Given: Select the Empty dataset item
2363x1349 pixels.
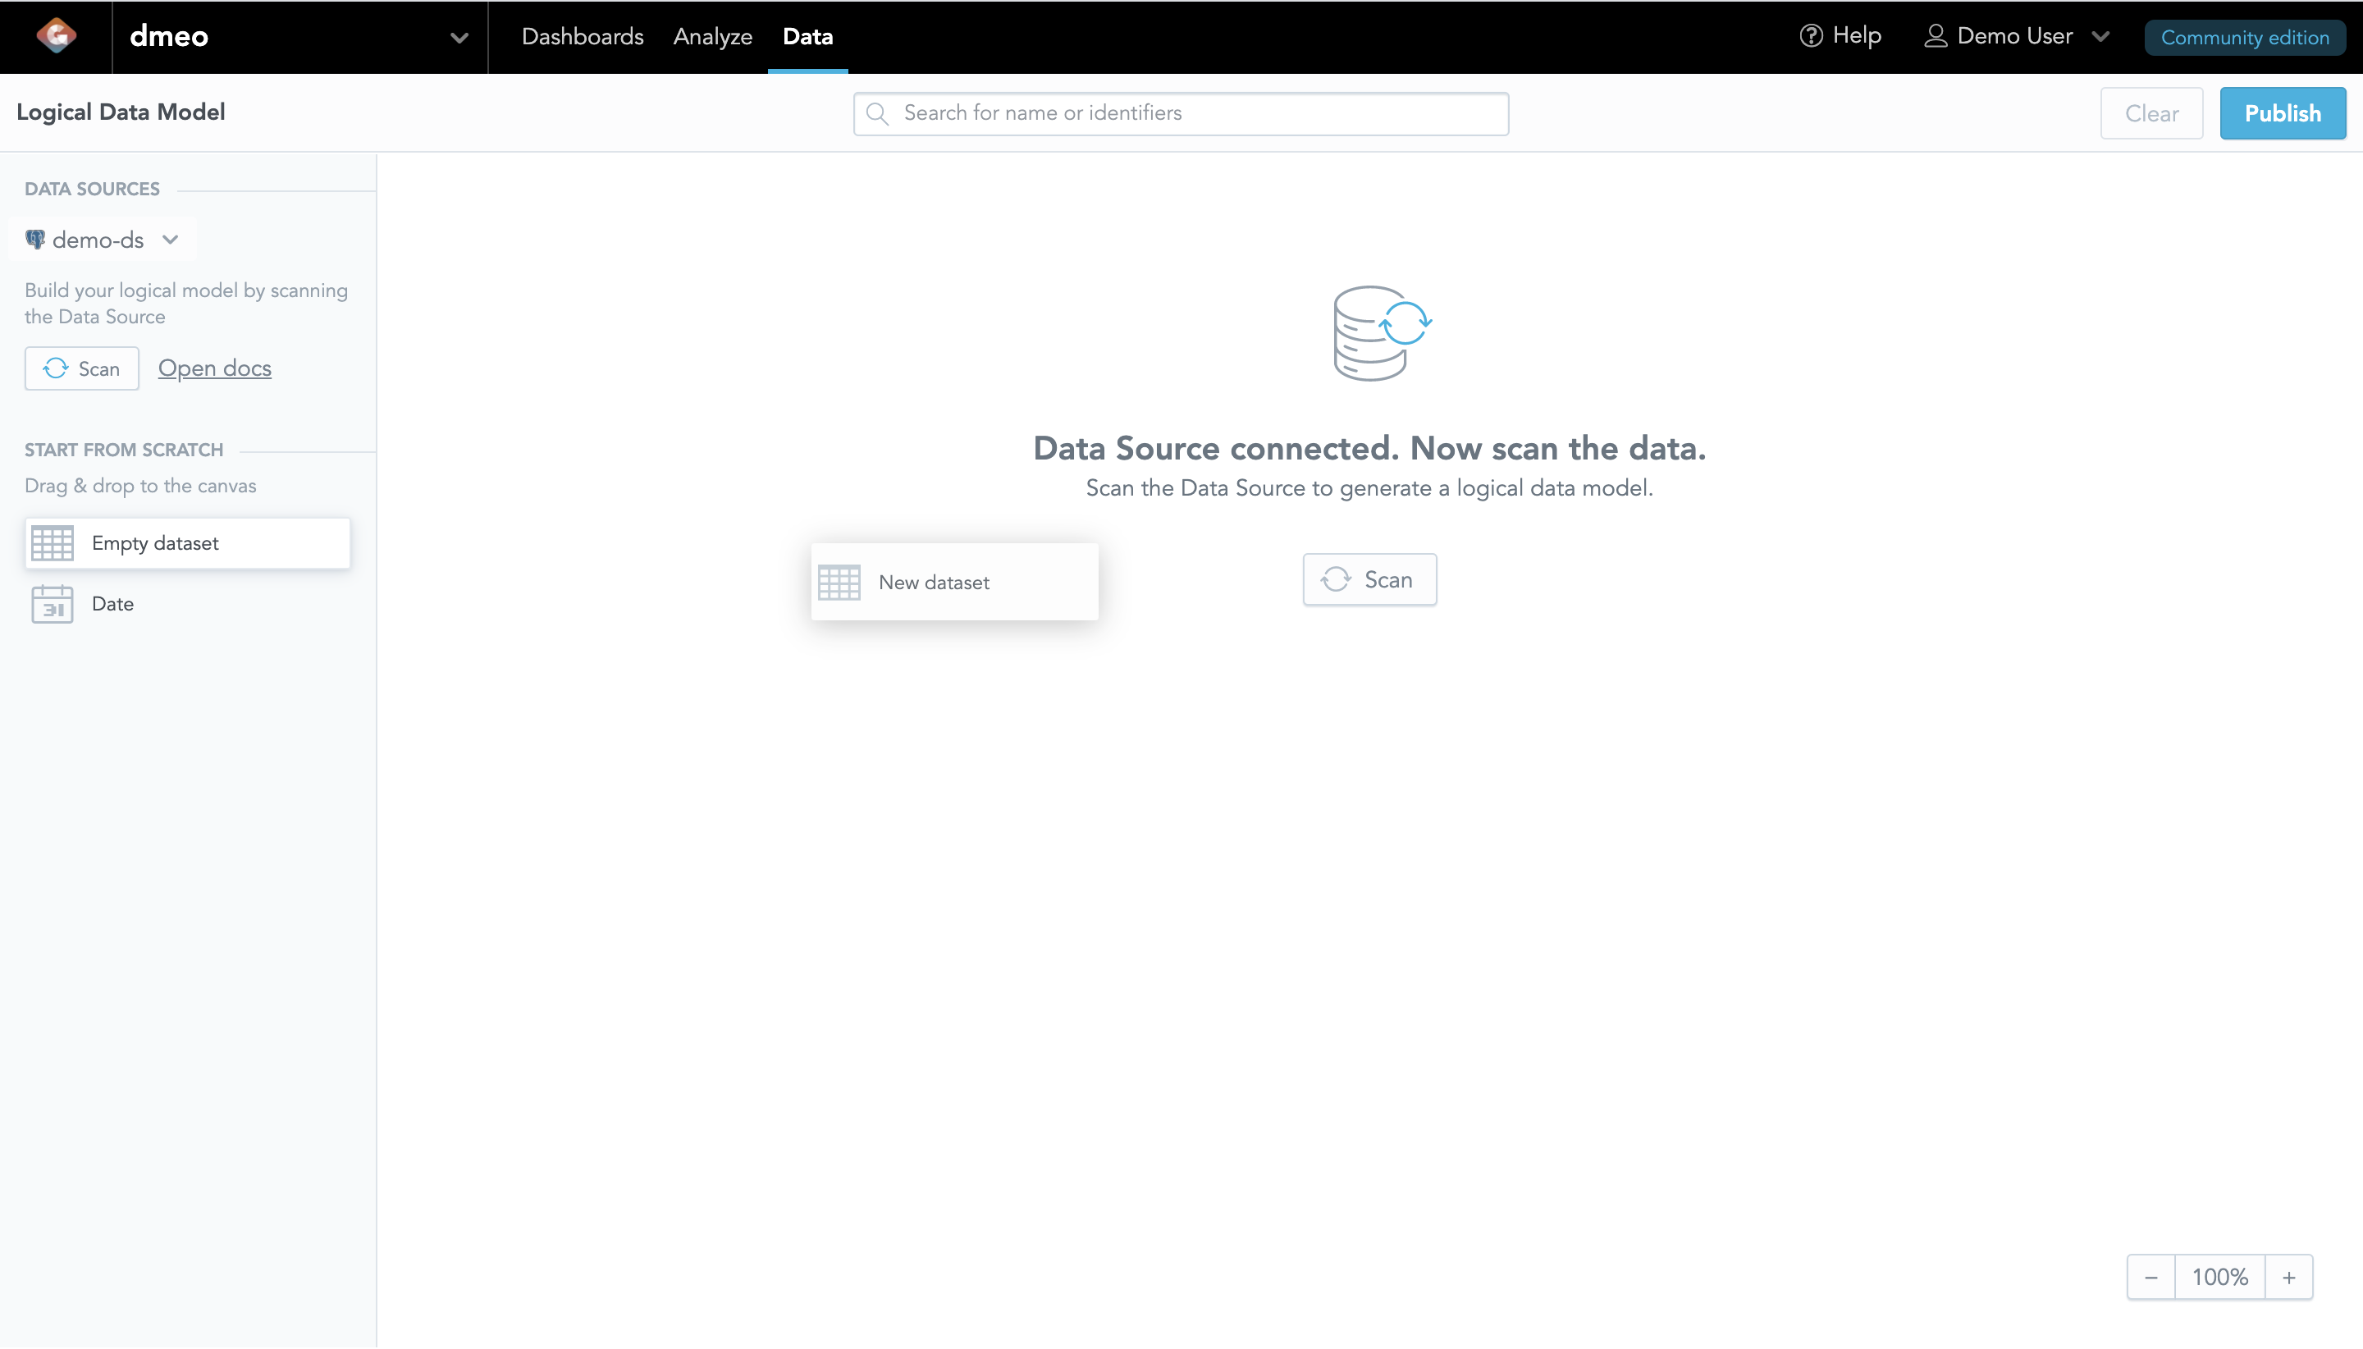Looking at the screenshot, I should point(187,543).
